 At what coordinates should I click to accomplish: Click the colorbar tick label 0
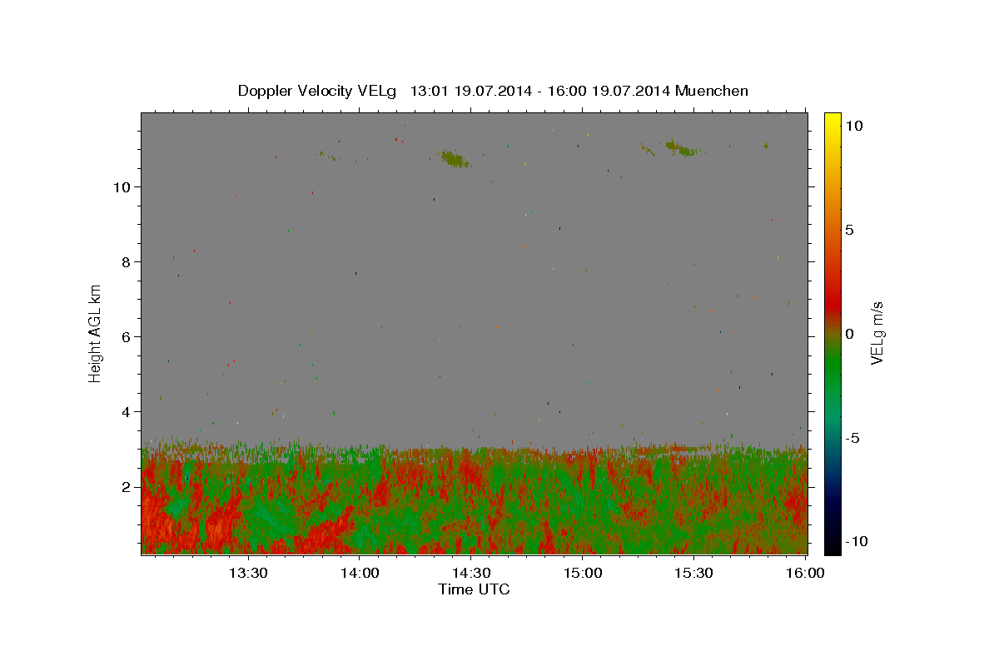(851, 334)
